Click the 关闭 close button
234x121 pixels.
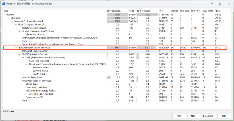click(x=179, y=116)
